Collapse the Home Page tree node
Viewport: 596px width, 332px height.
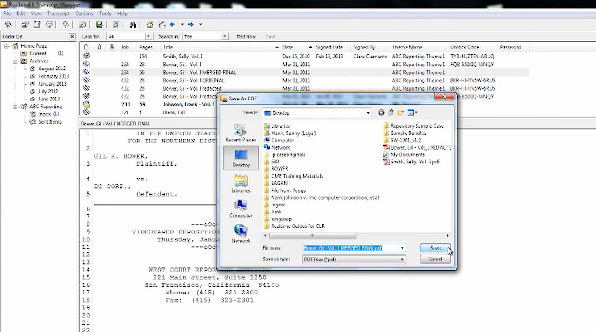[6, 46]
